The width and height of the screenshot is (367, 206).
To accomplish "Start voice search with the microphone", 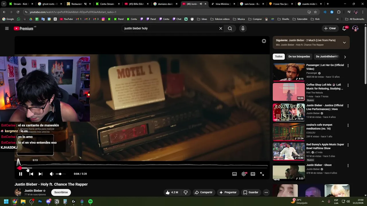I will tap(243, 28).
